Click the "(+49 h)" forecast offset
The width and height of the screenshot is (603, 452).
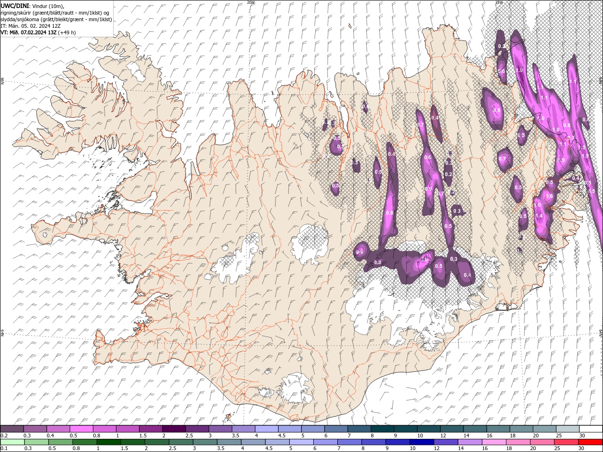67,32
